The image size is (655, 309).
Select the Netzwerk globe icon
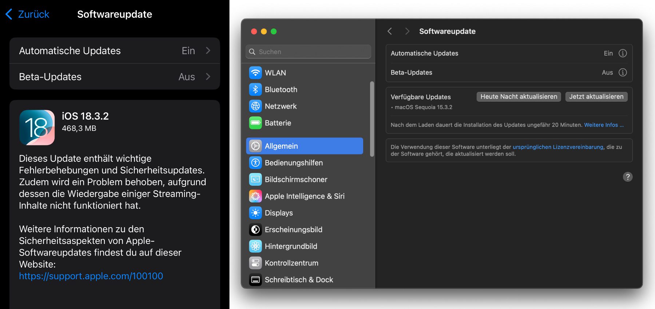pos(255,106)
